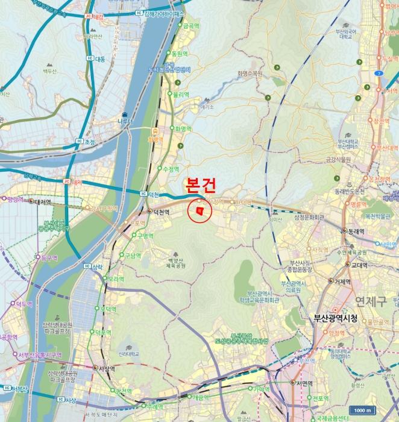The width and height of the screenshot is (399, 422).
Task: Click the 화명수목원 arboretum label
Action: point(250,74)
